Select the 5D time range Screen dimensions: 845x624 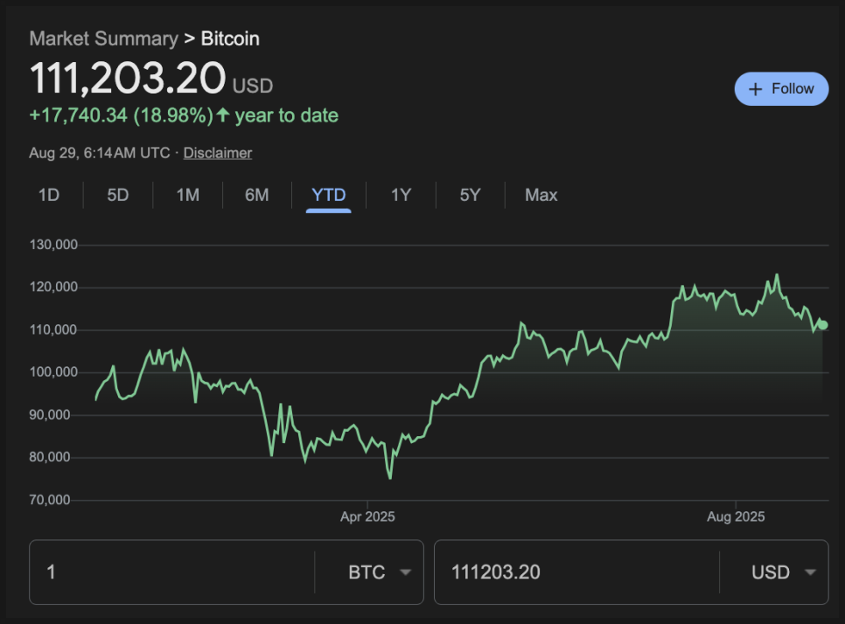pyautogui.click(x=118, y=195)
